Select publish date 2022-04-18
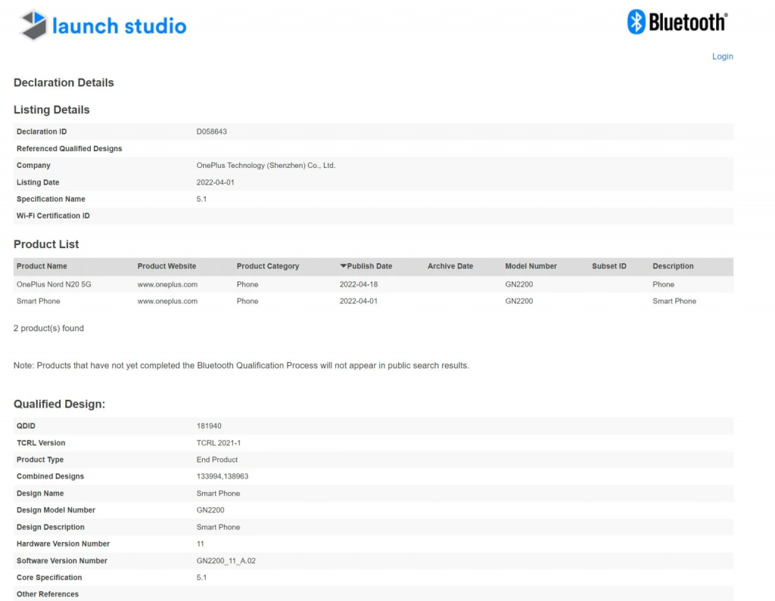The height and width of the screenshot is (601, 775). click(358, 284)
